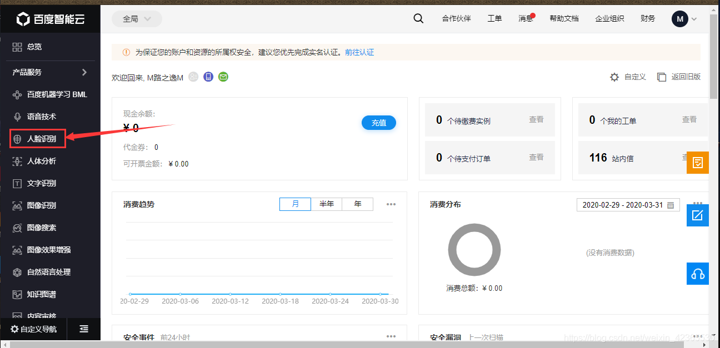Click 查看 for 个待支付订单
Viewport: 720px width, 348px height.
(x=536, y=157)
